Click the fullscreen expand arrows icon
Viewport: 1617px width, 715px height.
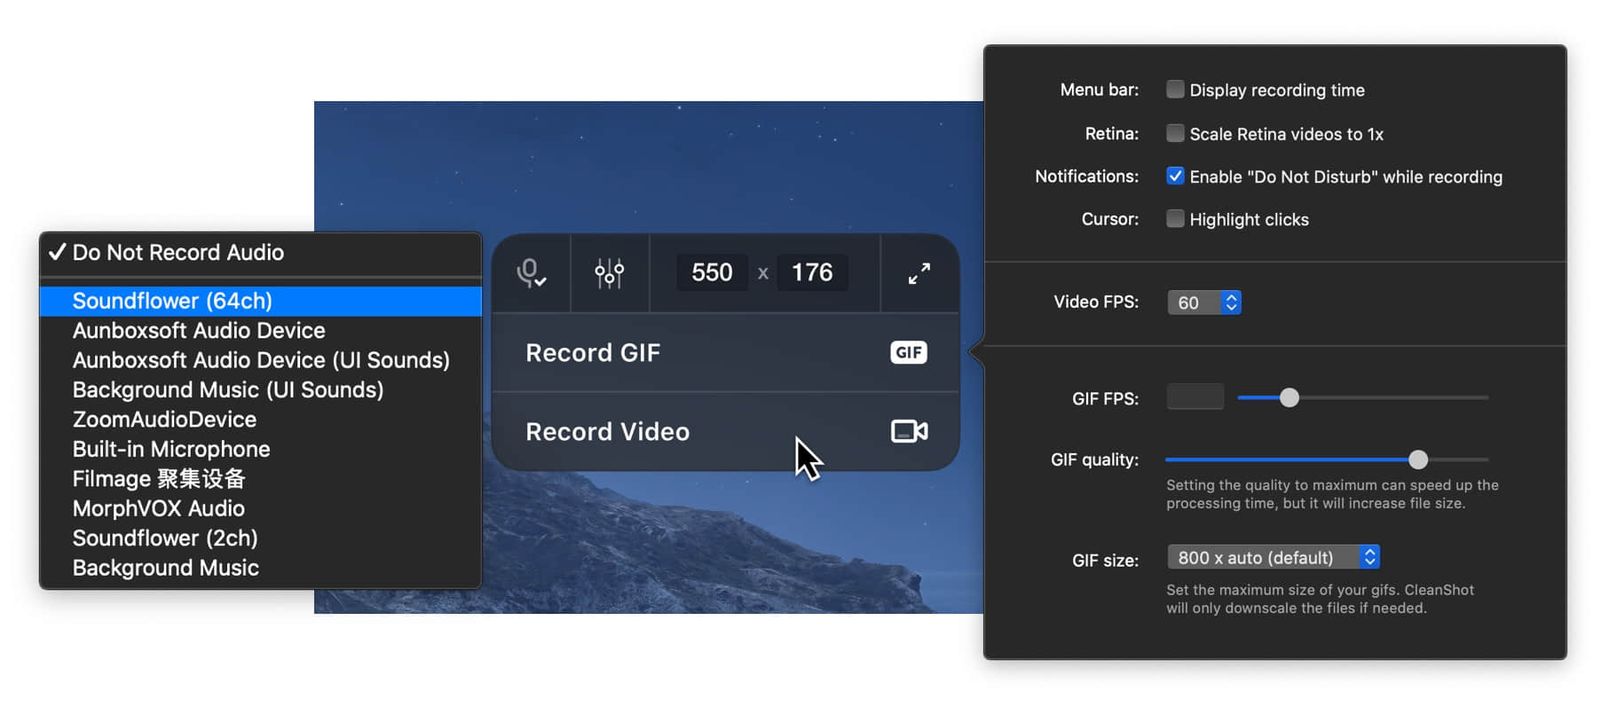click(919, 273)
